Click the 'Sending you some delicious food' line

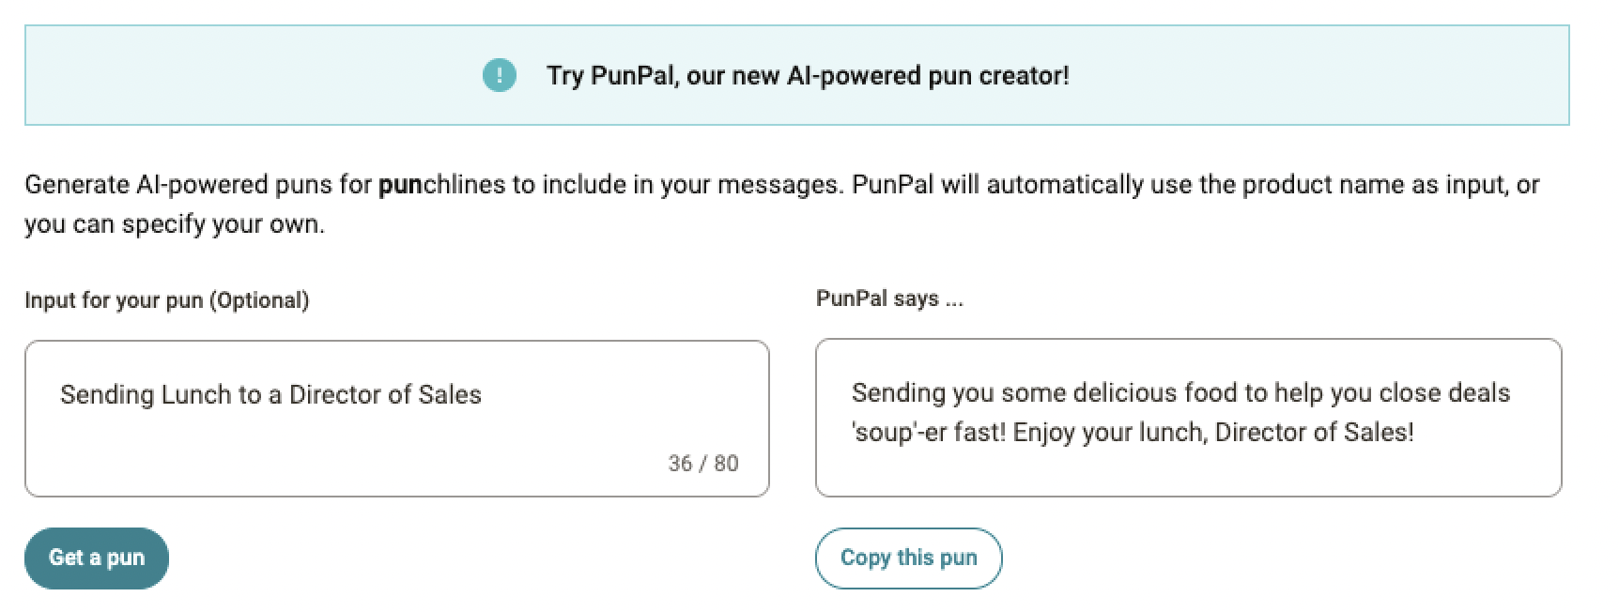click(1180, 392)
